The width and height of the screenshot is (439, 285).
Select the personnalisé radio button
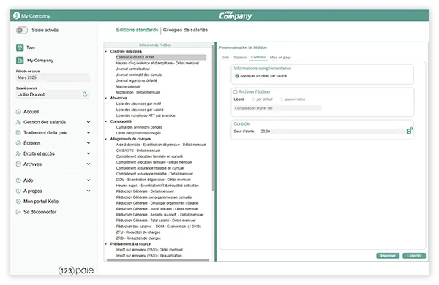coord(282,99)
